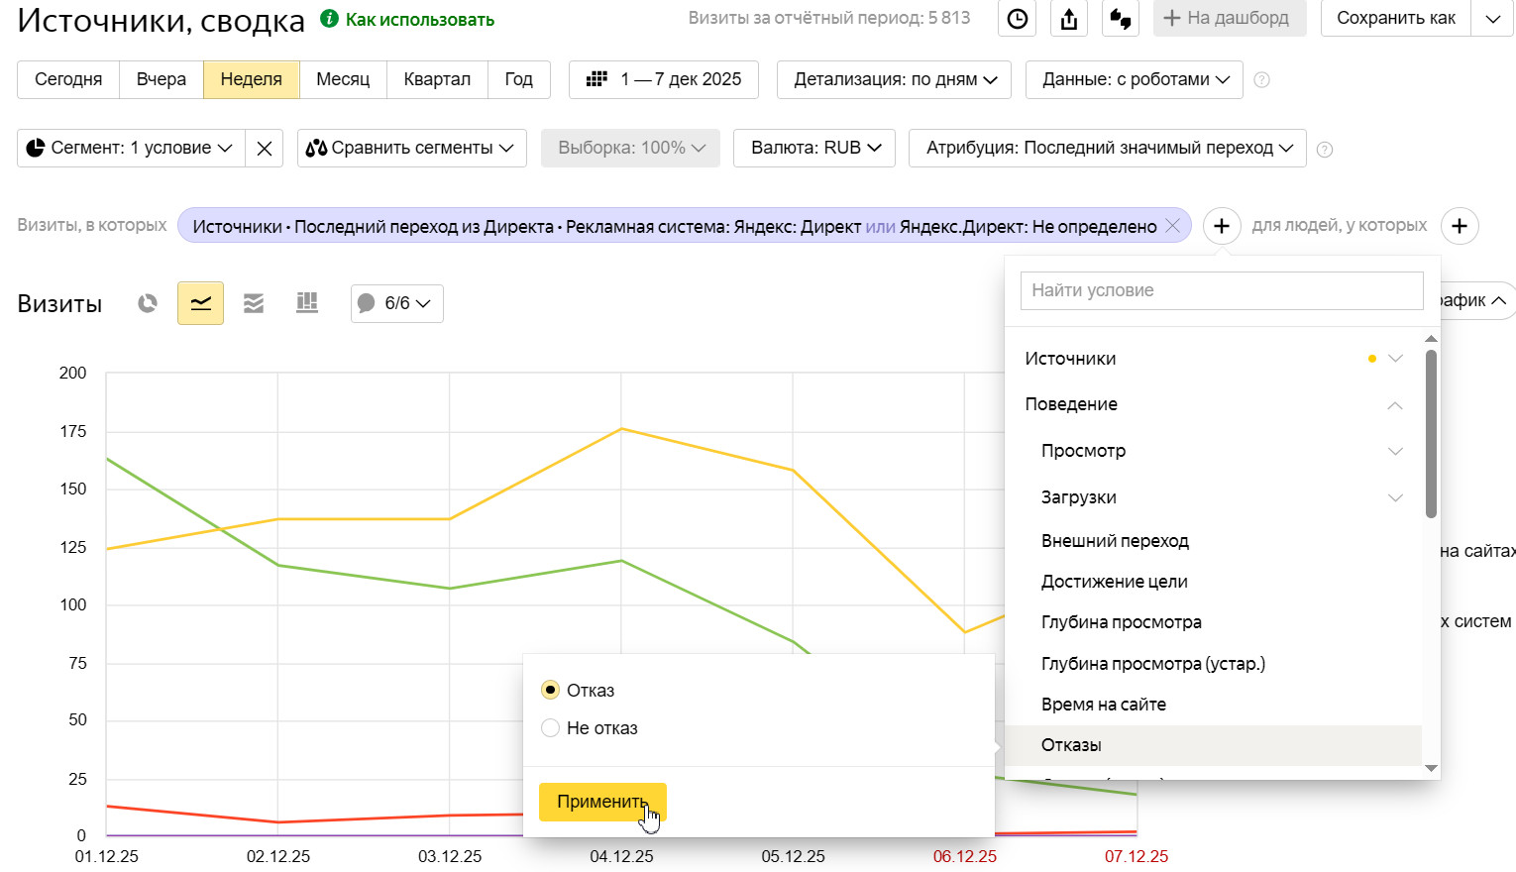Click the Найти условие search field
Viewport: 1516px width, 872px height.
1221,290
